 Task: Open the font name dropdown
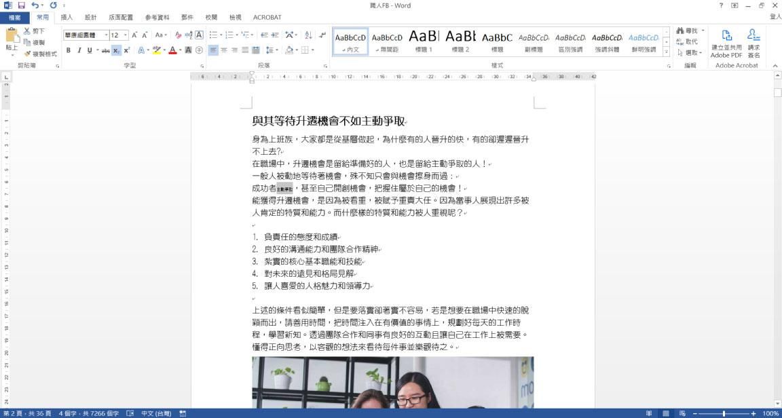point(105,35)
